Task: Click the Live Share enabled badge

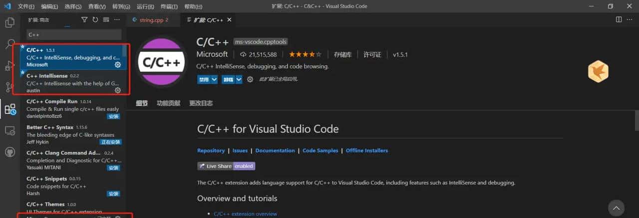Action: coord(226,166)
